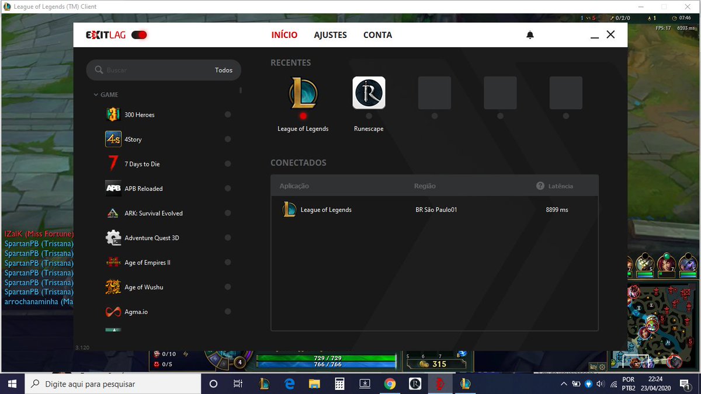The image size is (701, 394).
Task: Open Chrome from taskbar
Action: 390,383
